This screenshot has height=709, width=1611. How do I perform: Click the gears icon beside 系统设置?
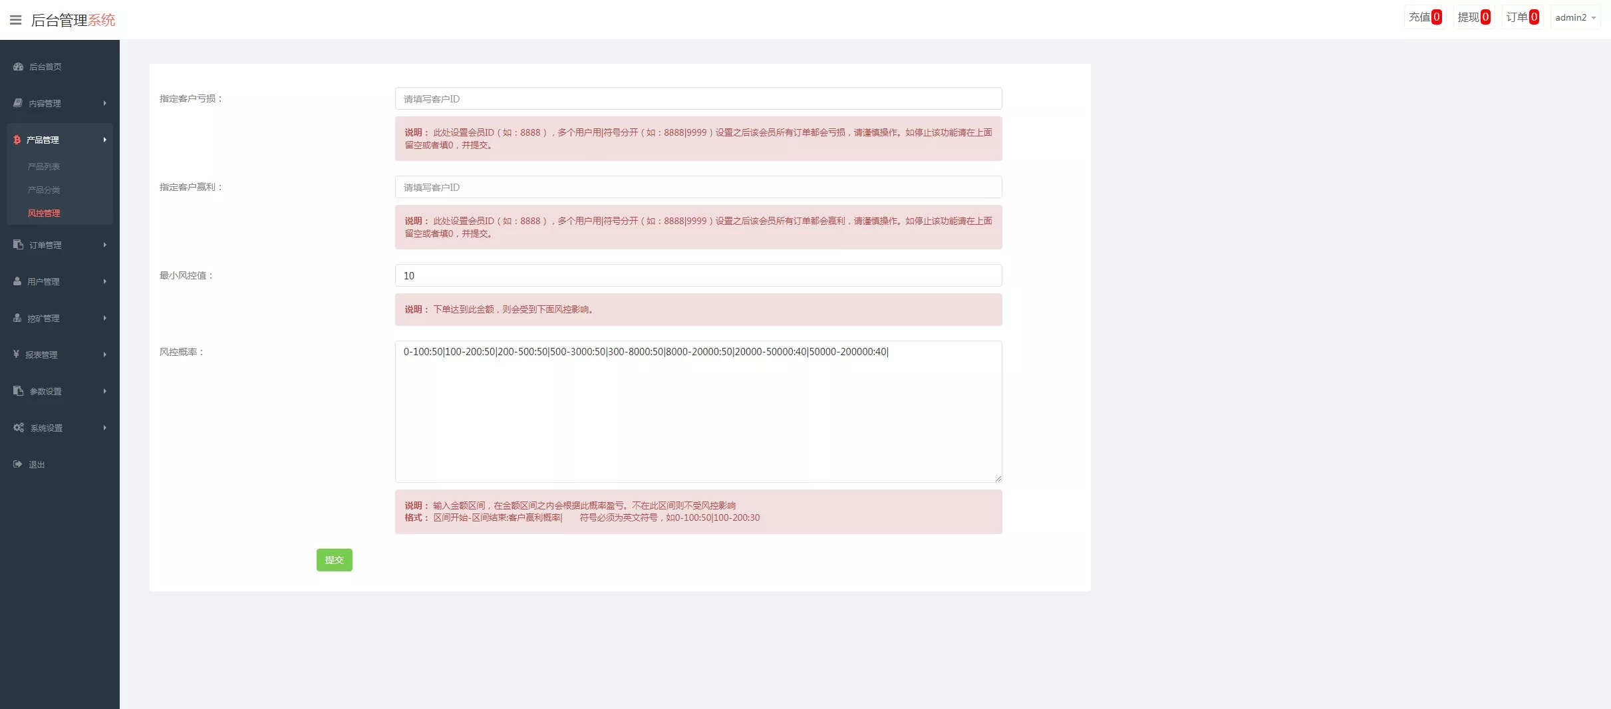(19, 428)
